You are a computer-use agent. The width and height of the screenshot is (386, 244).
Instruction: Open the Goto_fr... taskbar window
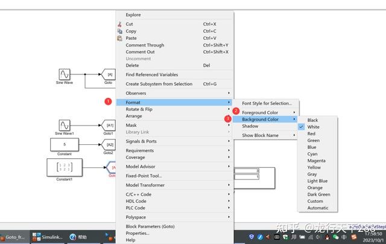[x=13, y=237]
